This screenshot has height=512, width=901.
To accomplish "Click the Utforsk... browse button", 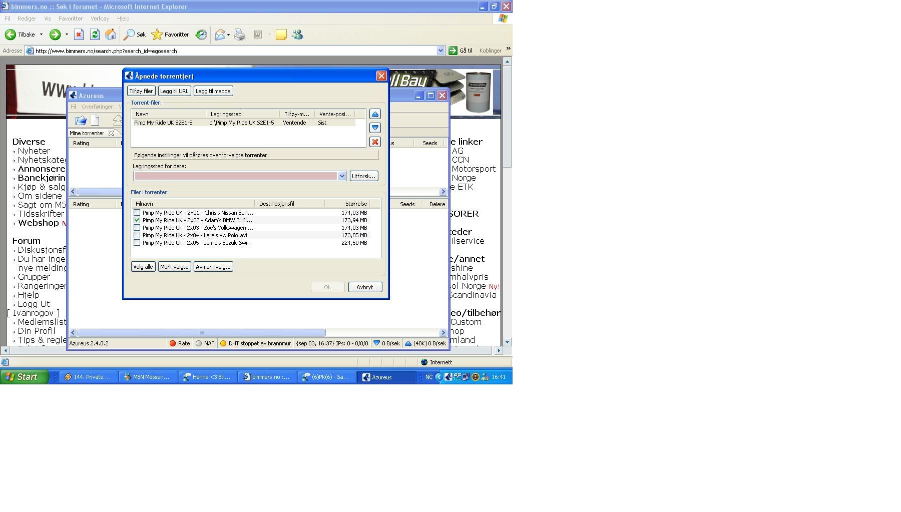I will tap(364, 176).
